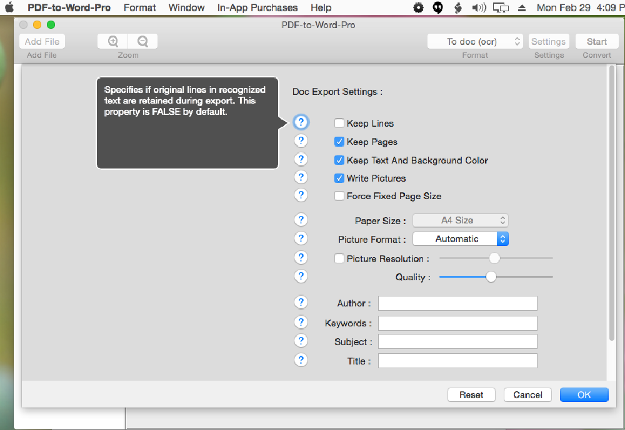
Task: Uncheck Keep Text And Background Color
Action: [x=339, y=160]
